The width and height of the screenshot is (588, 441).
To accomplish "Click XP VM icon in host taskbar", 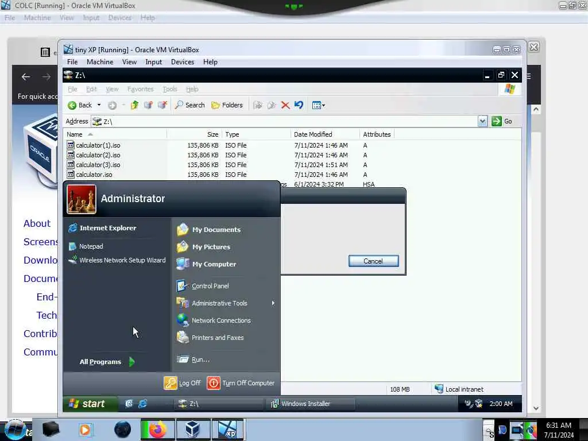I will pos(228,430).
